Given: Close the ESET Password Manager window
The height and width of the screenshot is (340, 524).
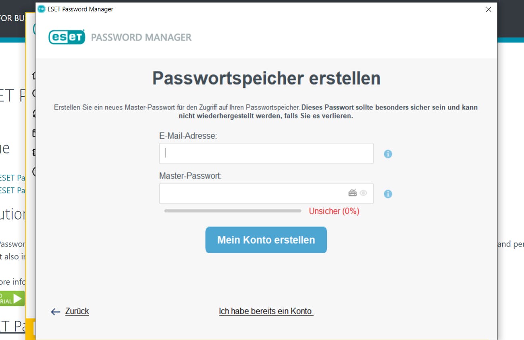Looking at the screenshot, I should click(x=489, y=9).
